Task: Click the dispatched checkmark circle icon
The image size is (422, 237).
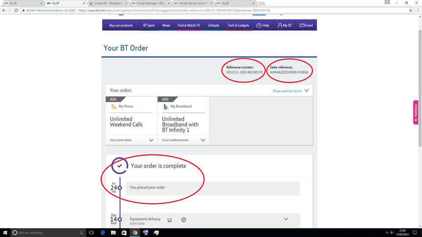Action: pos(184,220)
